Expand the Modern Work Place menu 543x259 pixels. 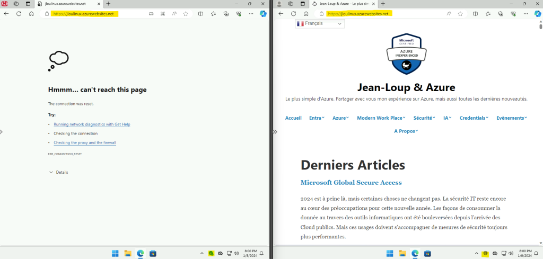pyautogui.click(x=381, y=118)
